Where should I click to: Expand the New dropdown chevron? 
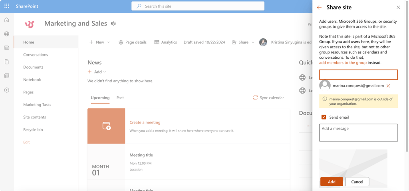(x=109, y=42)
